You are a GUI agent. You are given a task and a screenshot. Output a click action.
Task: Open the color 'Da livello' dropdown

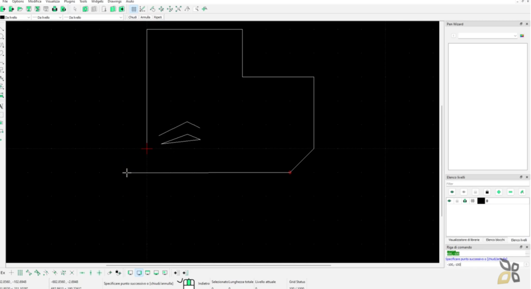16,17
